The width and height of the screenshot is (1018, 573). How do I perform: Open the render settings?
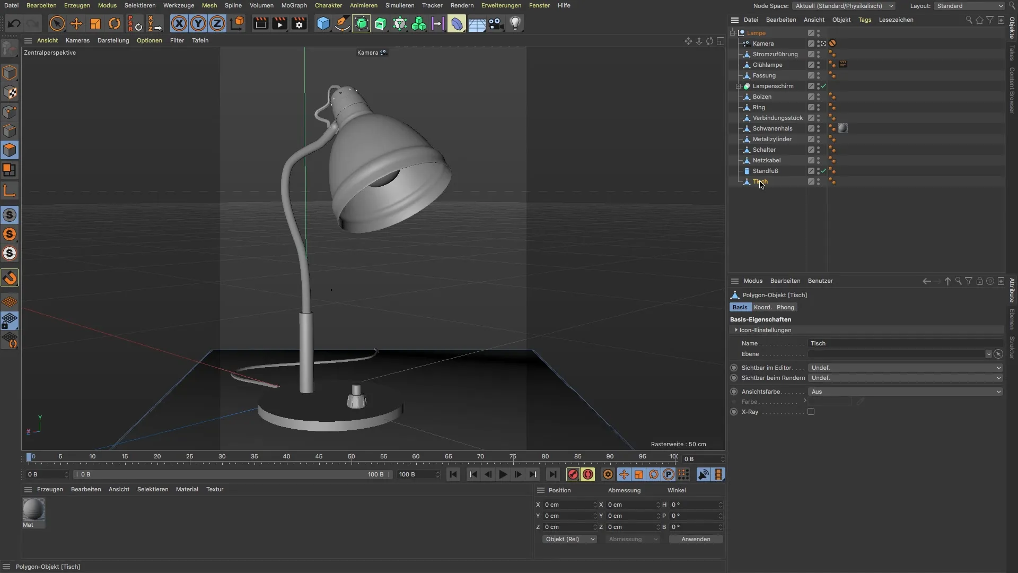(299, 24)
